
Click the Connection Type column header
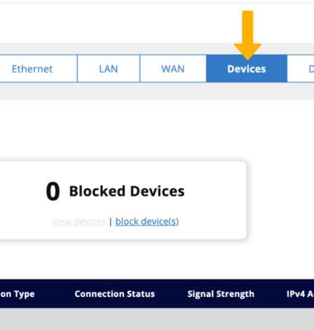[17, 294]
